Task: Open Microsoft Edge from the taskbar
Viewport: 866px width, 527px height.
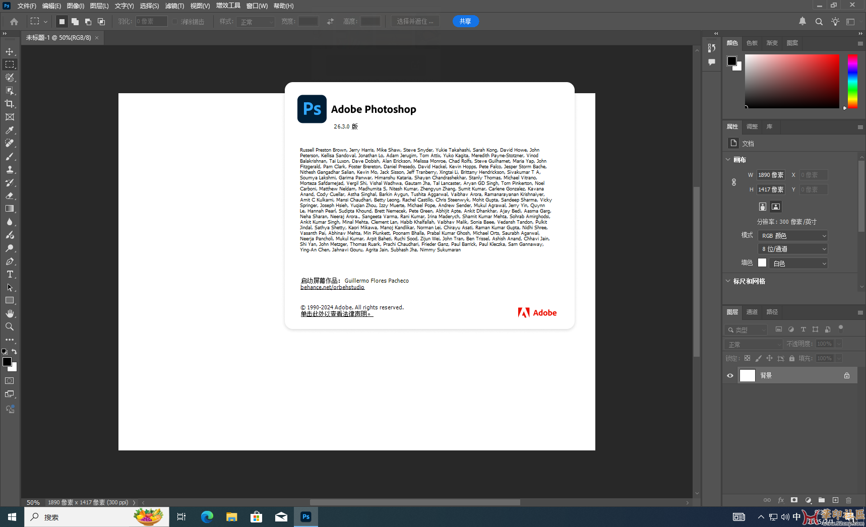Action: pyautogui.click(x=207, y=517)
